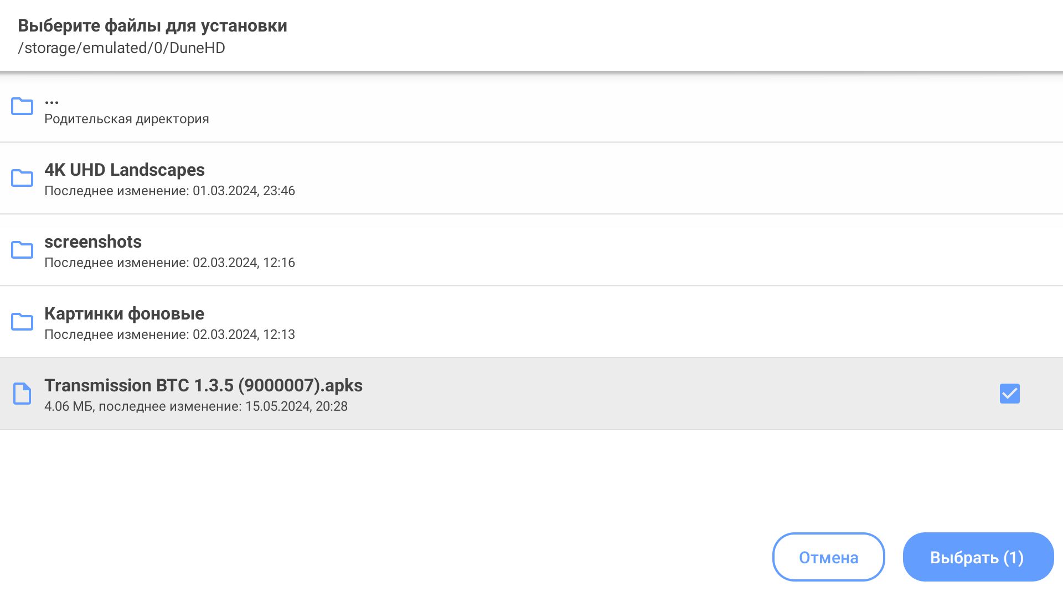Screen dimensions: 1063x597
Task: Open the Картинки фоновые folder name
Action: (124, 313)
